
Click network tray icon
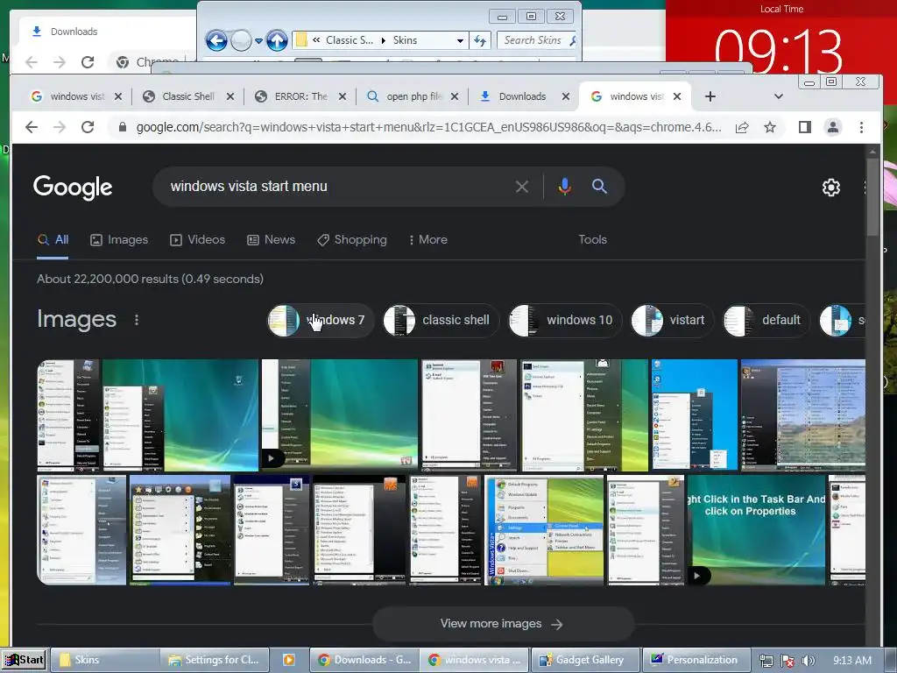pyautogui.click(x=766, y=661)
